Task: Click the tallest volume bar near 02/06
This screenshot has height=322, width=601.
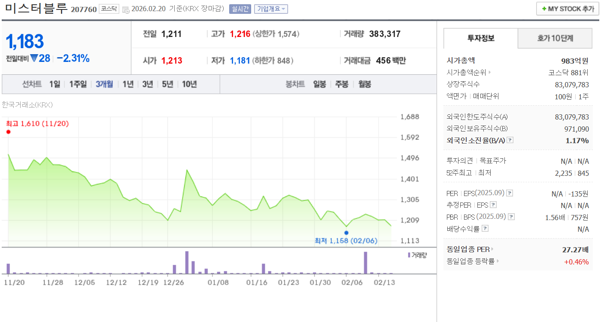Action: 366,263
